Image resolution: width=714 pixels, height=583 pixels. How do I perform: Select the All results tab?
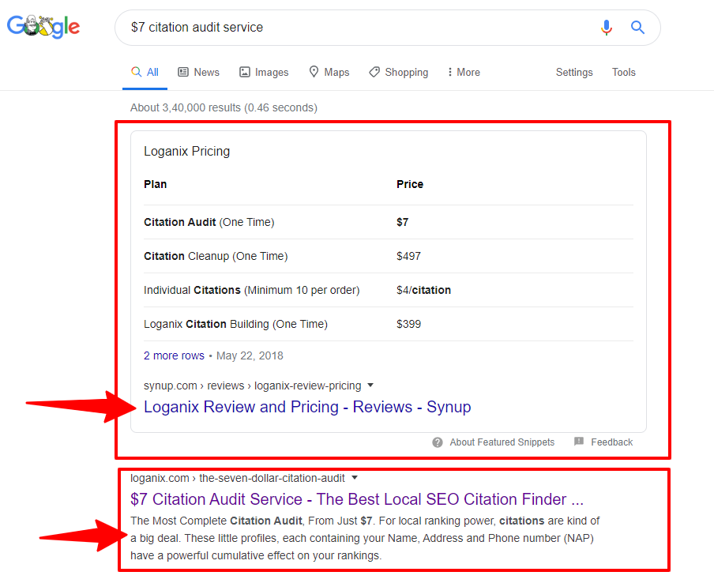click(x=145, y=72)
